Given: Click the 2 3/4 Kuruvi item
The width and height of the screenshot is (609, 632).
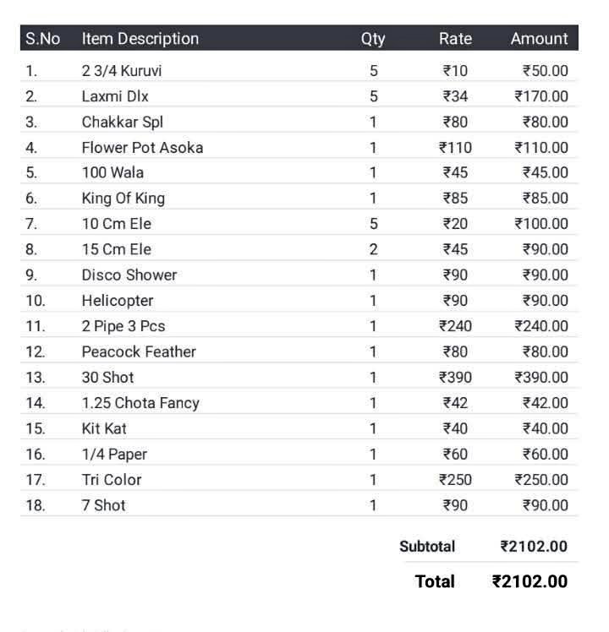Looking at the screenshot, I should pyautogui.click(x=122, y=71).
